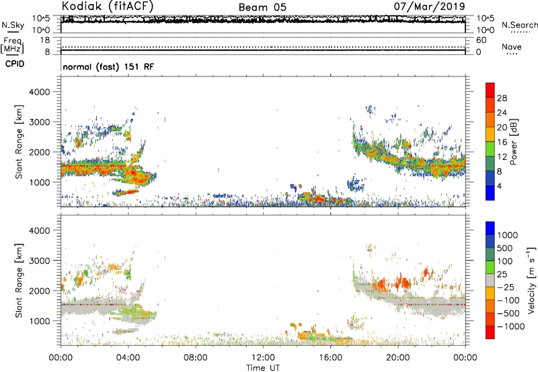The height and width of the screenshot is (372, 538).
Task: Click the velocity panel "Slant Range [km]" label
Action: click(x=19, y=281)
